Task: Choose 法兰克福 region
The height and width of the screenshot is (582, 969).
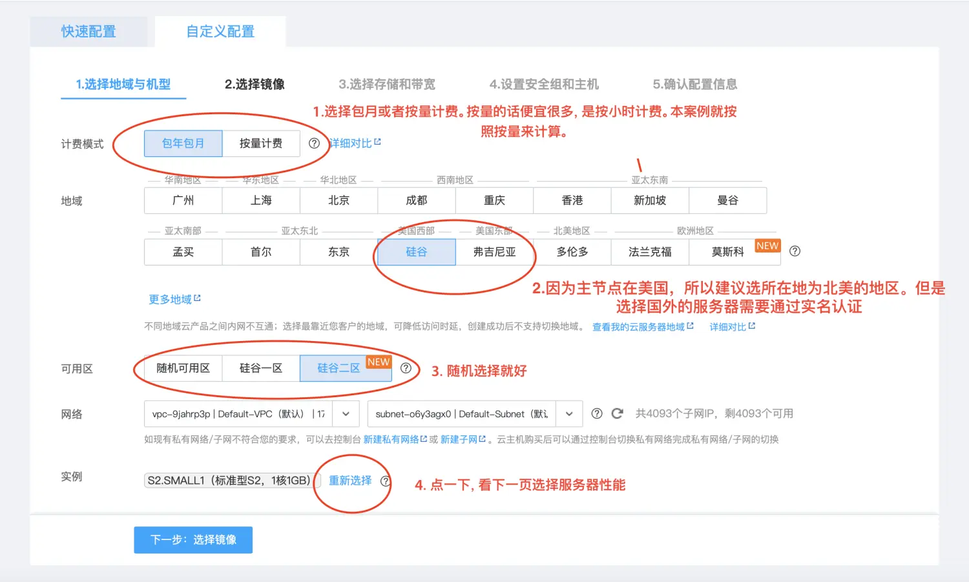Action: click(x=650, y=252)
